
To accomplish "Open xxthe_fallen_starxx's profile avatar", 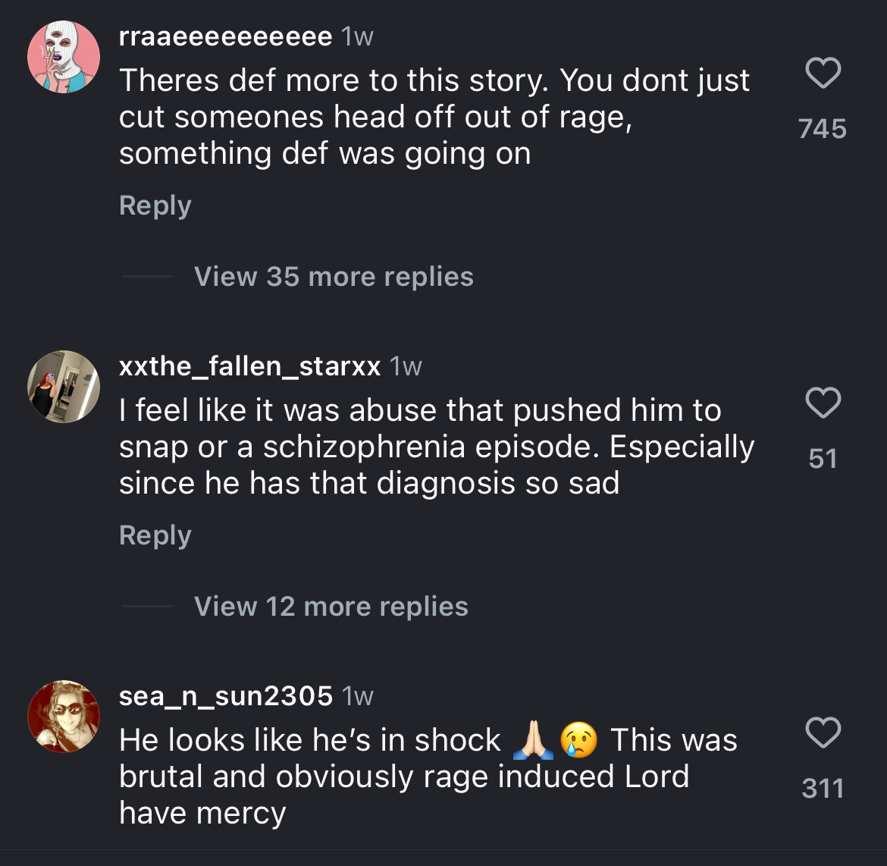I will click(64, 387).
